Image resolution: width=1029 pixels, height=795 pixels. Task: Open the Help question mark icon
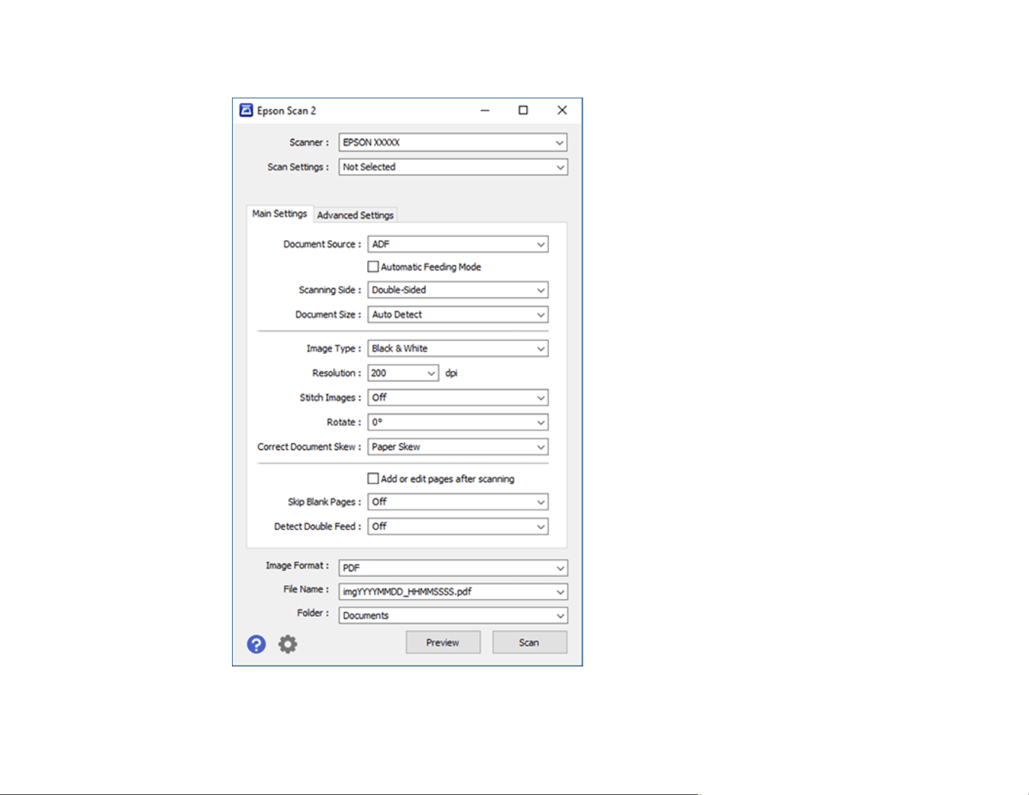pos(256,644)
